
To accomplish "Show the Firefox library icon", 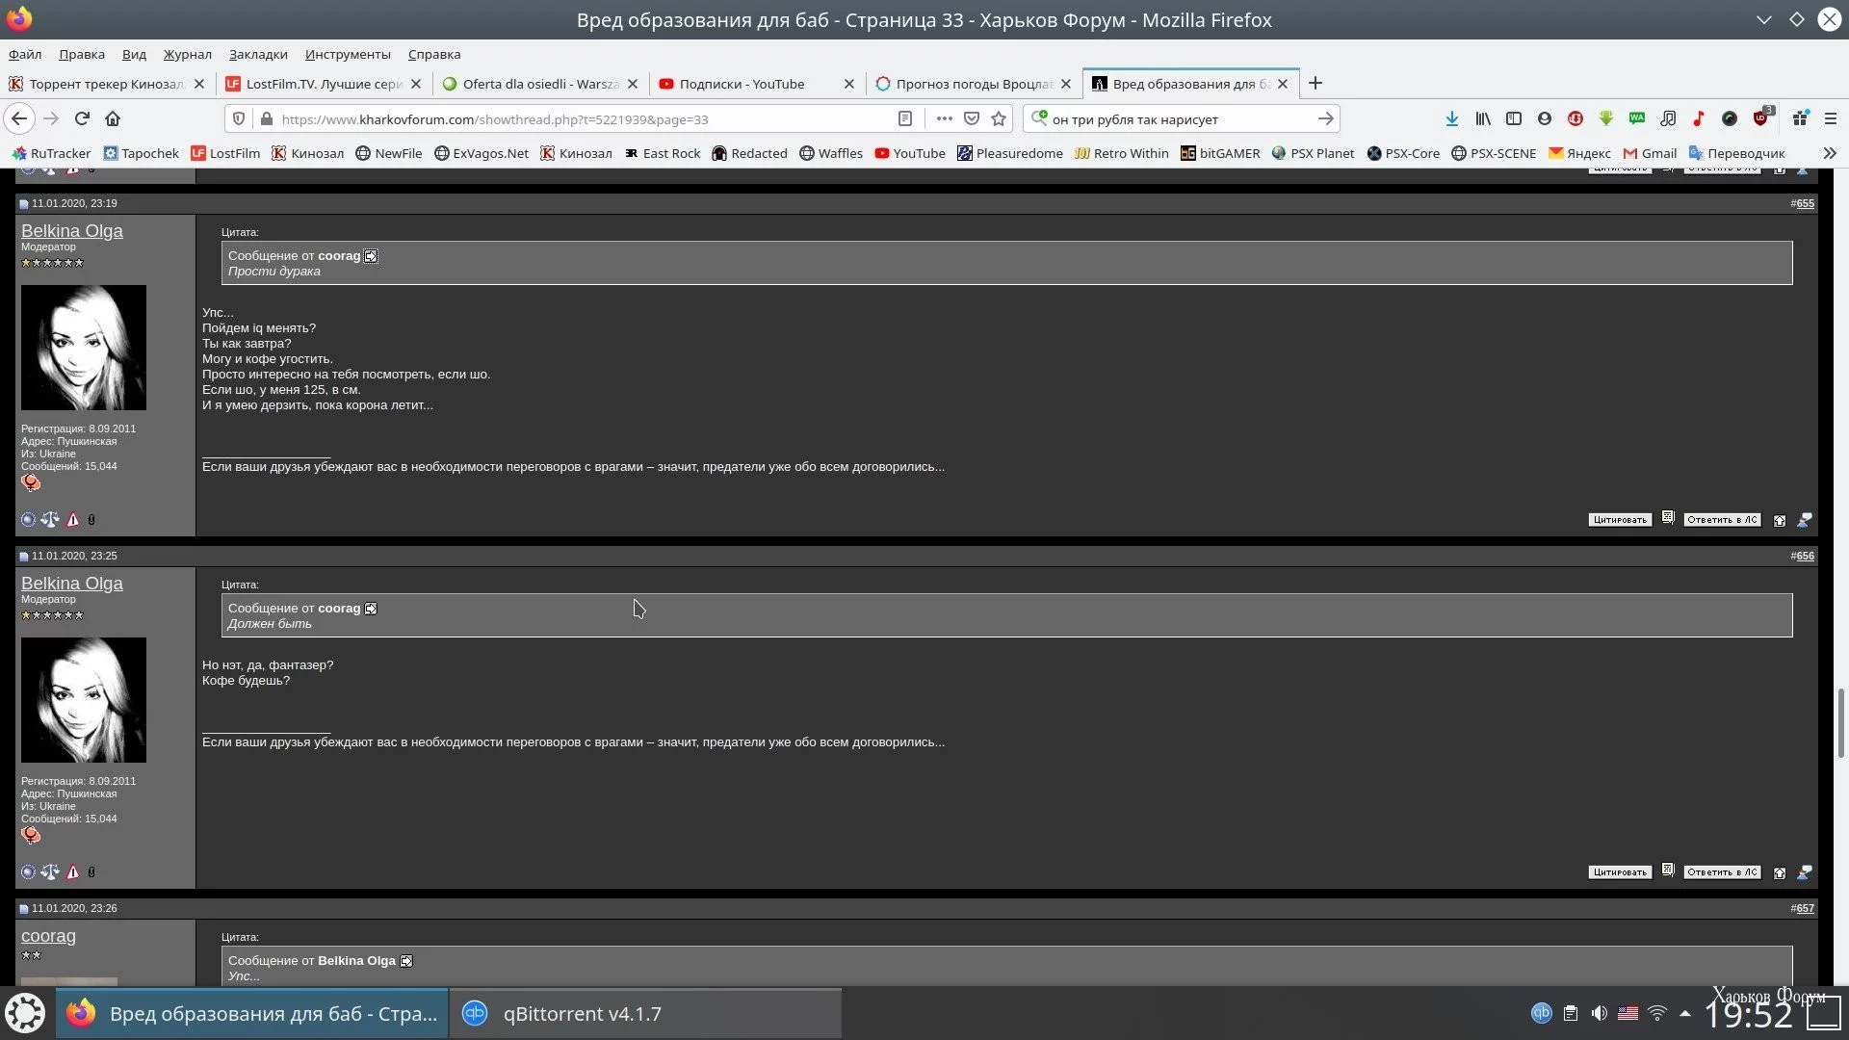I will (x=1483, y=118).
